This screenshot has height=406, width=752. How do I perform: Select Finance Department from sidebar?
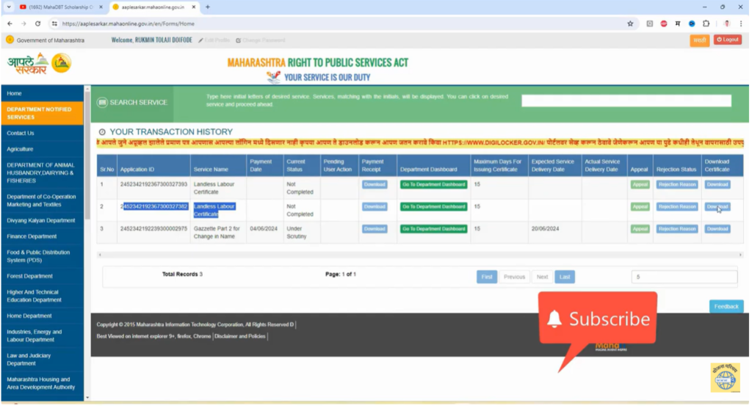(x=32, y=236)
